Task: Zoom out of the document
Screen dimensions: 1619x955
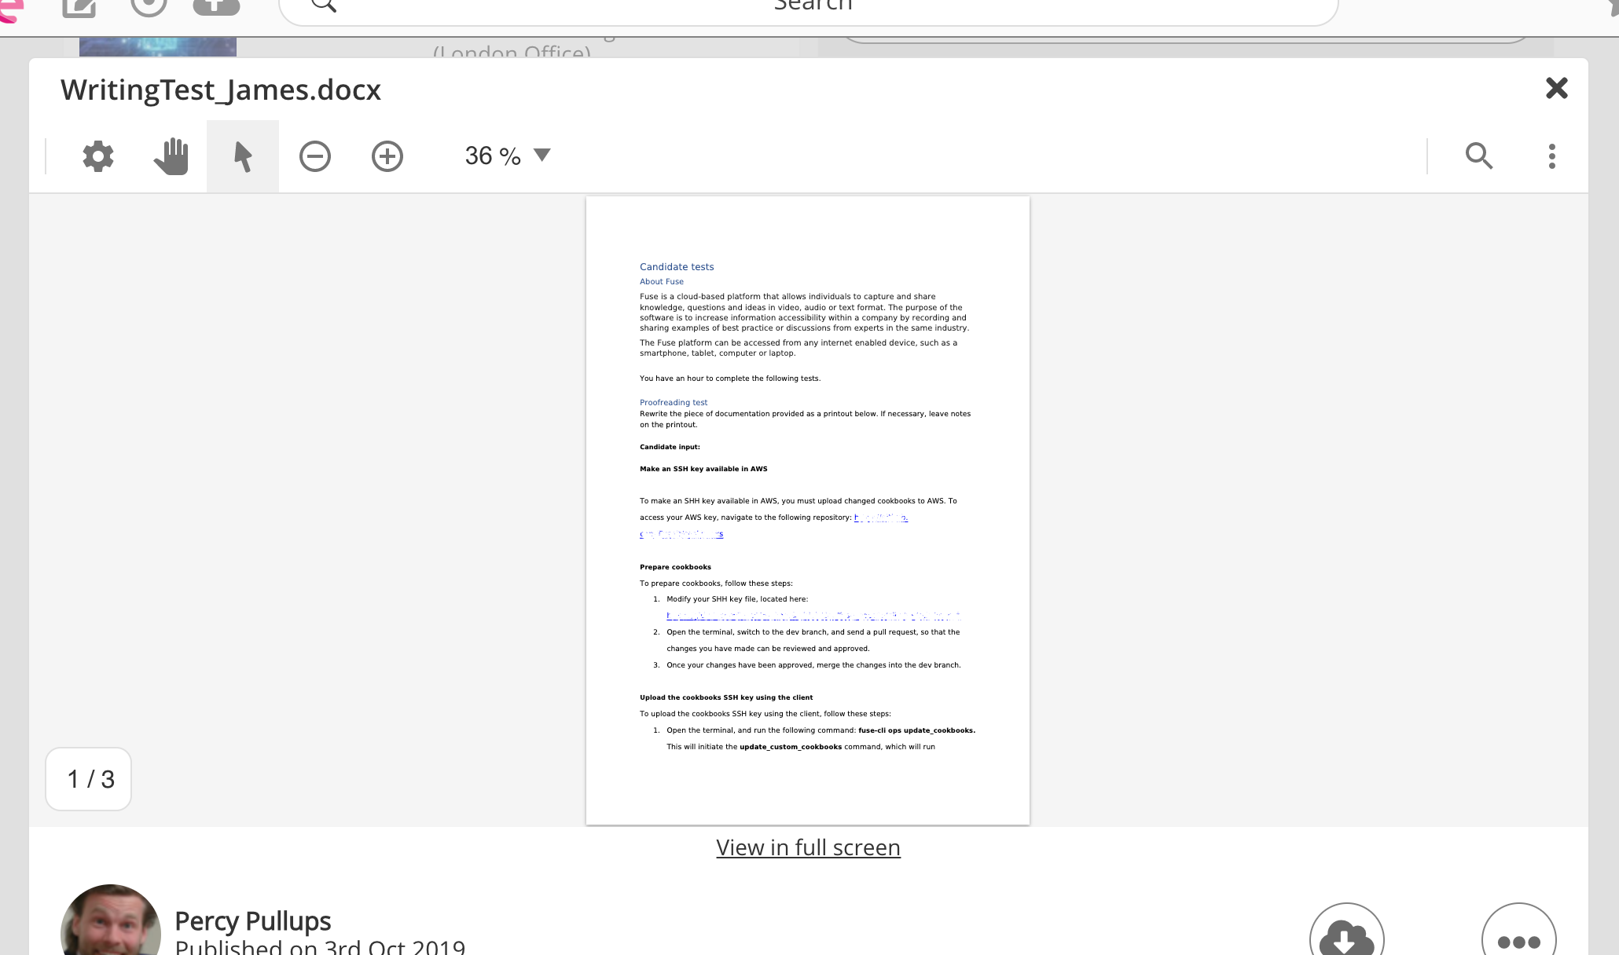Action: click(314, 156)
